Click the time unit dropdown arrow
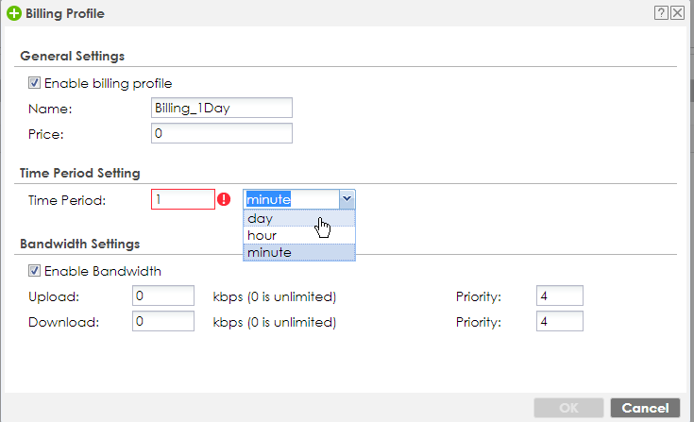The height and width of the screenshot is (422, 694). tap(347, 199)
